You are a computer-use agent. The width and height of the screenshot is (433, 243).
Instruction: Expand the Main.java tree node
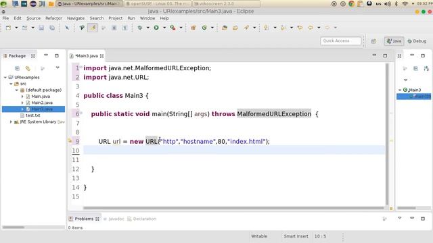pyautogui.click(x=22, y=97)
